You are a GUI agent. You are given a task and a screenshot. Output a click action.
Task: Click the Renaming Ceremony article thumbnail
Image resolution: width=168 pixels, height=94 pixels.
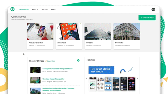[x=35, y=91]
